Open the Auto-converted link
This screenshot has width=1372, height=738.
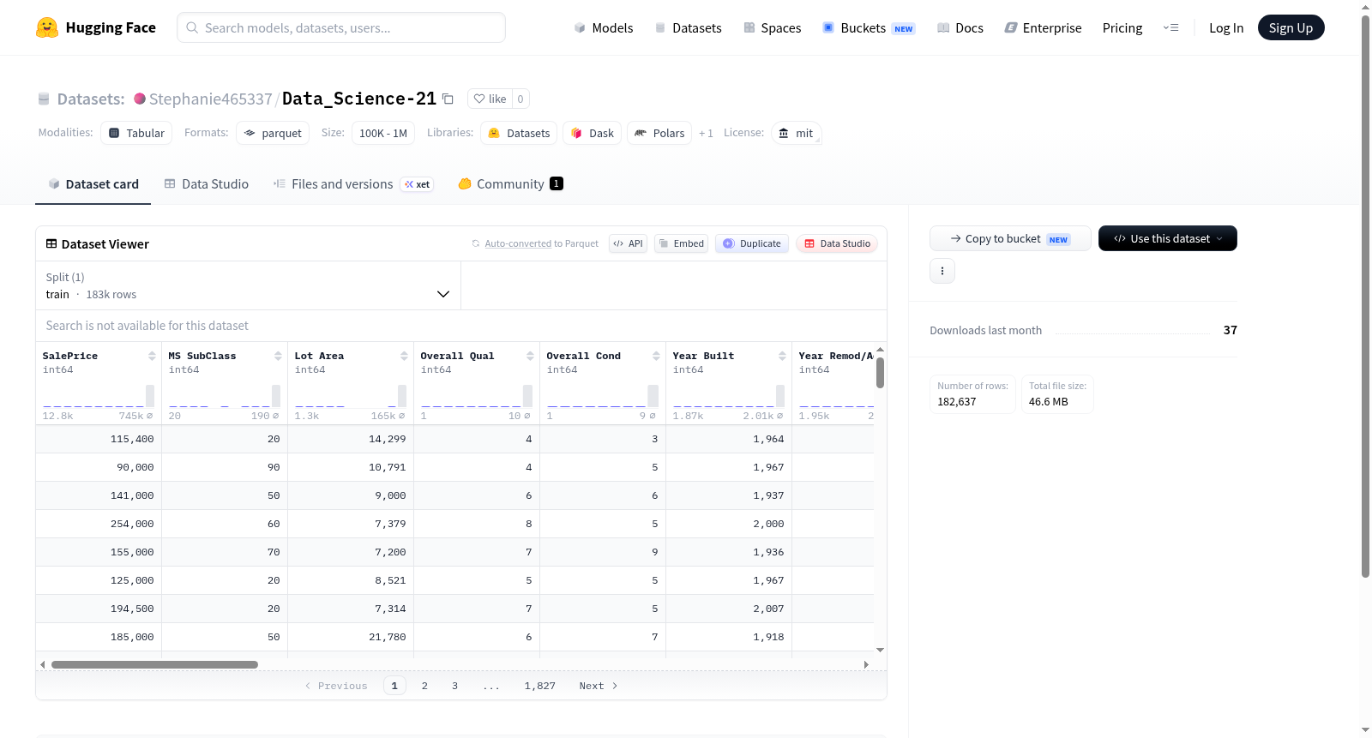click(x=518, y=243)
